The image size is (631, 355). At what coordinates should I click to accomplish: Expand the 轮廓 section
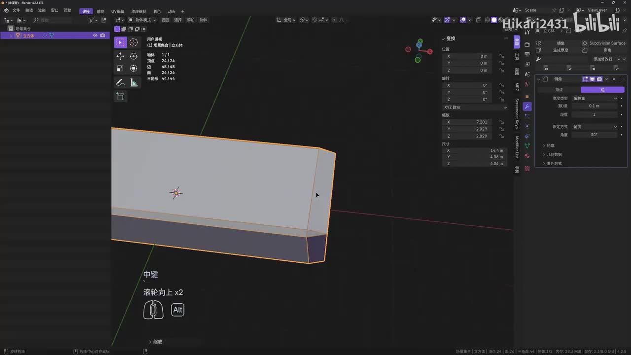coord(552,145)
